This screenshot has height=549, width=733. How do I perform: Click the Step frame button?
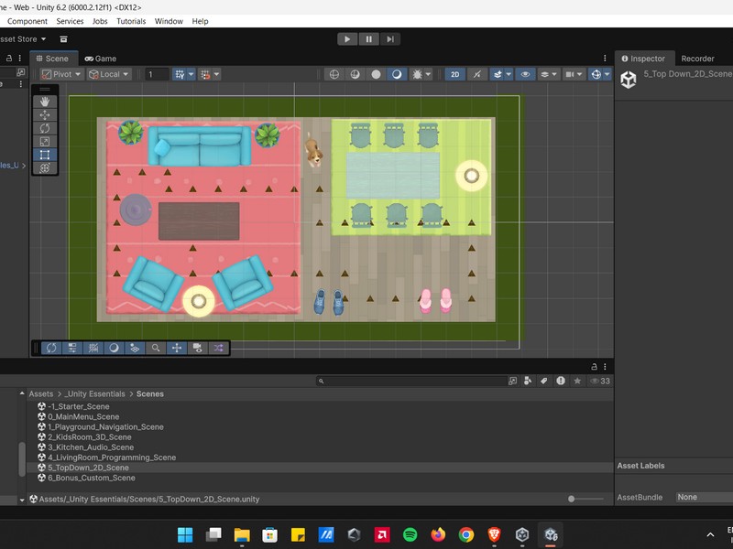pos(390,38)
